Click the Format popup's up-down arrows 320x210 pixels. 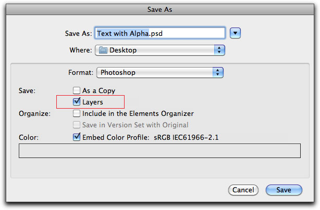(x=218, y=72)
